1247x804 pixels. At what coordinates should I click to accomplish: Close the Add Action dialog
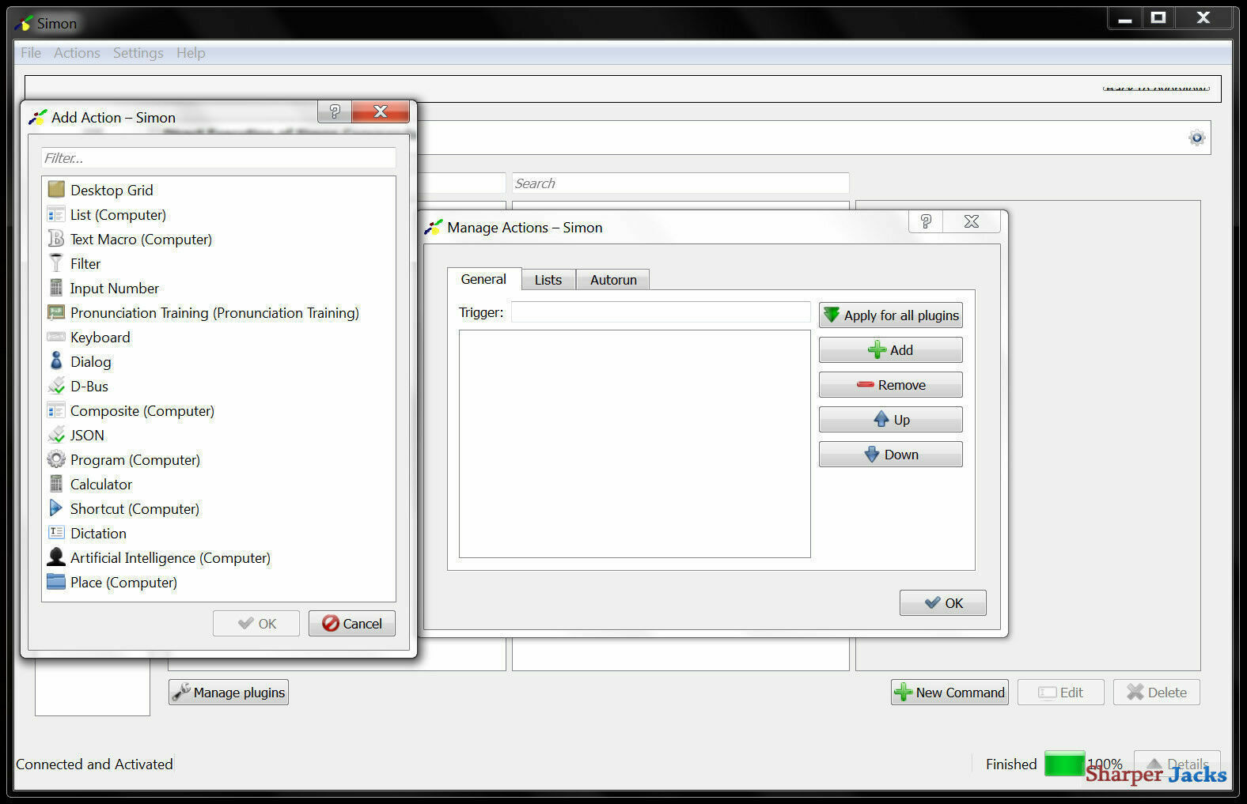coord(381,111)
